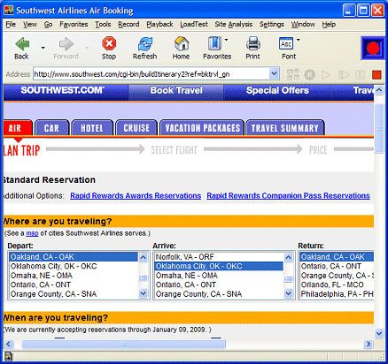Screen dimensions: 388x364
Task: Click the red Stop icon
Action: coord(109,44)
